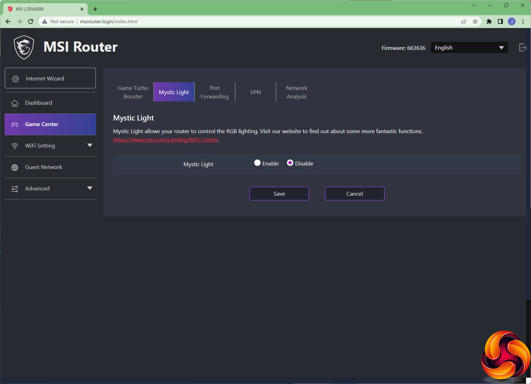
Task: Click the Mystic Light section heading
Action: tap(134, 118)
